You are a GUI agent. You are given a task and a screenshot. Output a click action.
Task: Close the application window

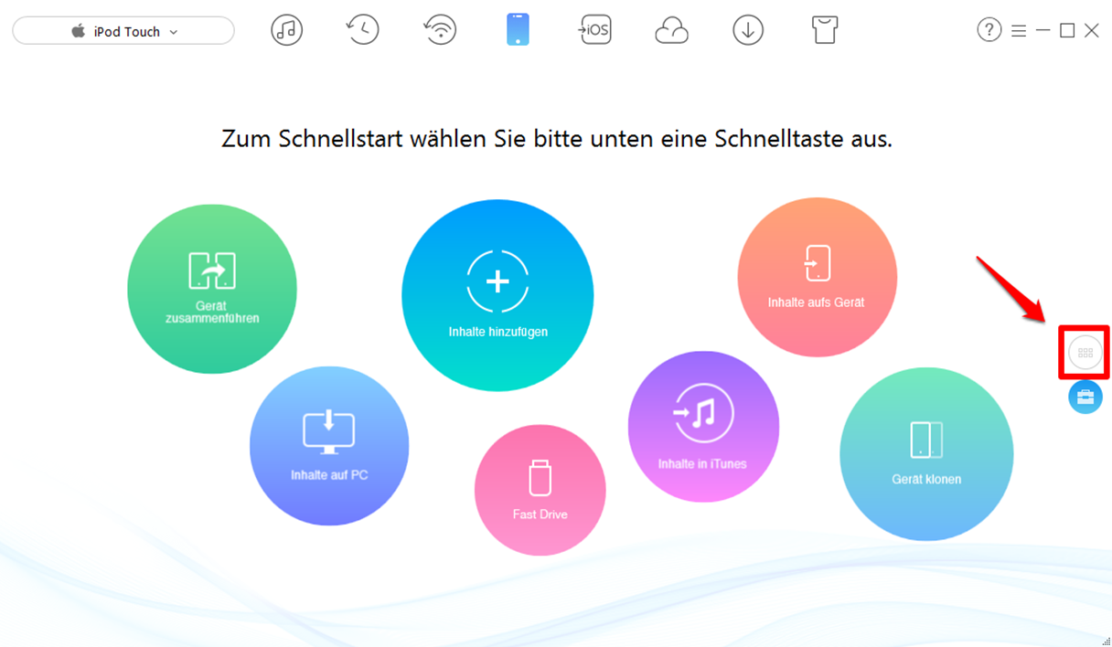(x=1092, y=31)
